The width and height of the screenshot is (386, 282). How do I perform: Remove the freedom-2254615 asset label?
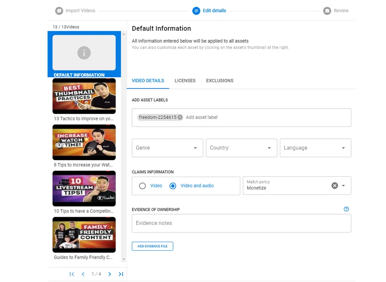[x=180, y=117]
